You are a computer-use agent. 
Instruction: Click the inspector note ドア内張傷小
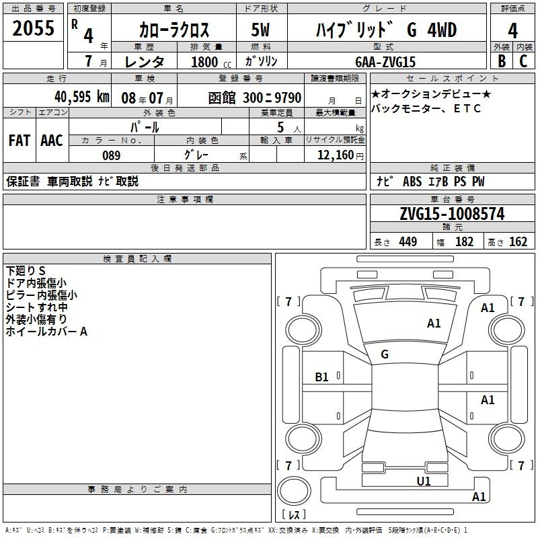click(x=36, y=282)
